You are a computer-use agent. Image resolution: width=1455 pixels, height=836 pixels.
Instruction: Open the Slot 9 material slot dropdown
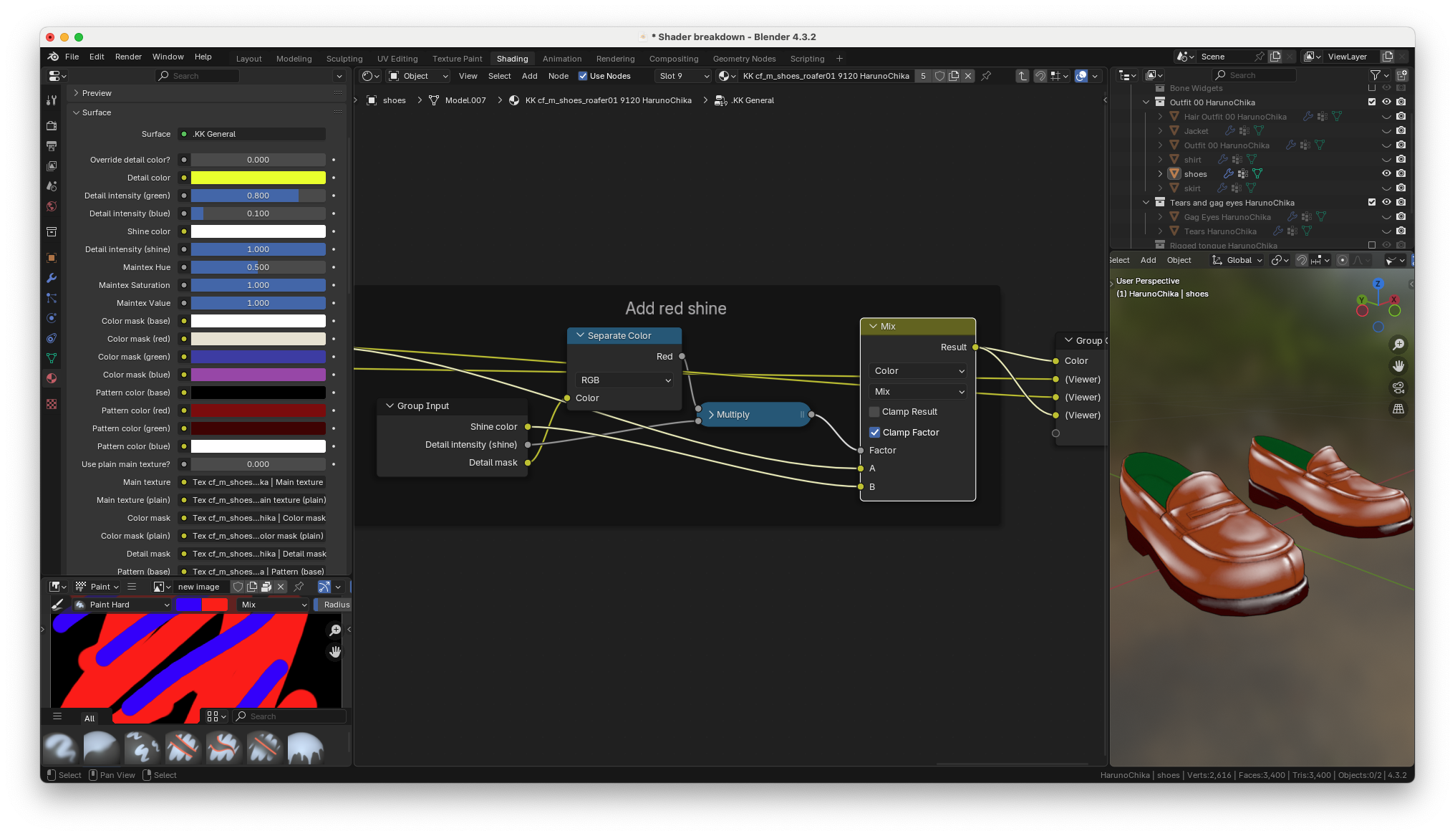pyautogui.click(x=684, y=76)
